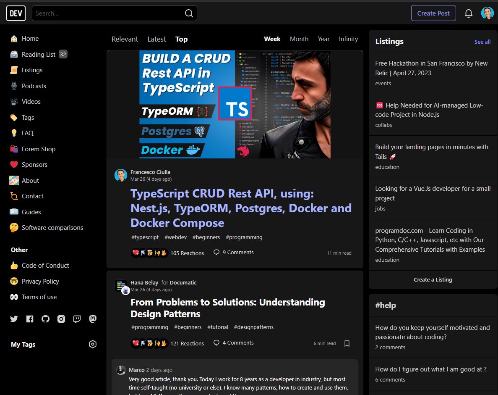
Task: Open the Mastodon social icon
Action: pyautogui.click(x=93, y=319)
